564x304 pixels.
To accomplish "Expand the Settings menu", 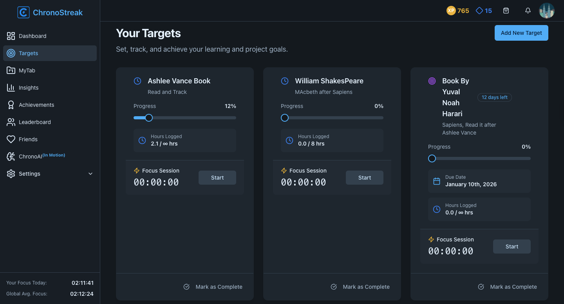I will (29, 174).
